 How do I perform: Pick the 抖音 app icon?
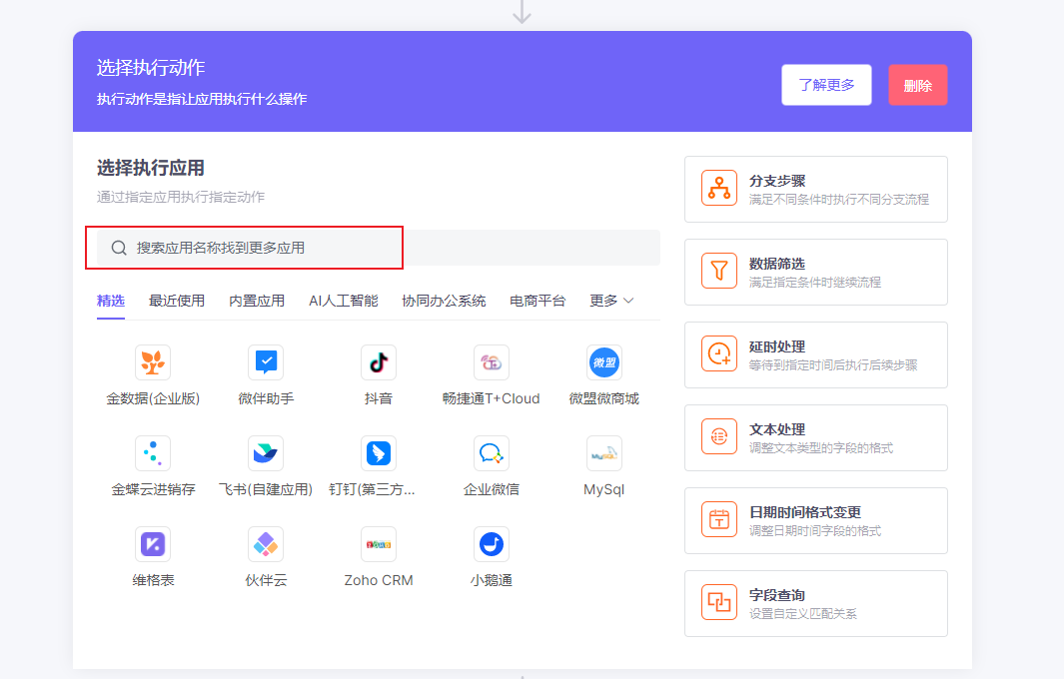point(379,362)
